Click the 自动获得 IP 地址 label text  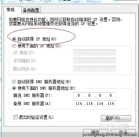click(x=37, y=39)
